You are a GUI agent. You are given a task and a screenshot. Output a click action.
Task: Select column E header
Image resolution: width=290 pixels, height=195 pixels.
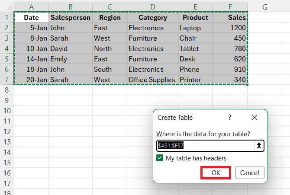(195, 7)
